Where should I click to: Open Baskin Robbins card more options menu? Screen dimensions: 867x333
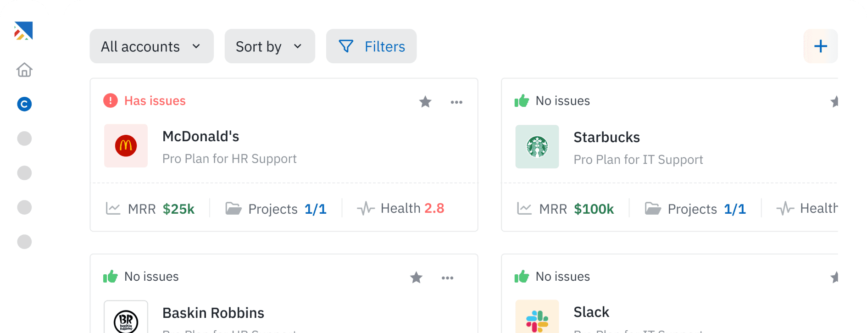[x=447, y=278]
